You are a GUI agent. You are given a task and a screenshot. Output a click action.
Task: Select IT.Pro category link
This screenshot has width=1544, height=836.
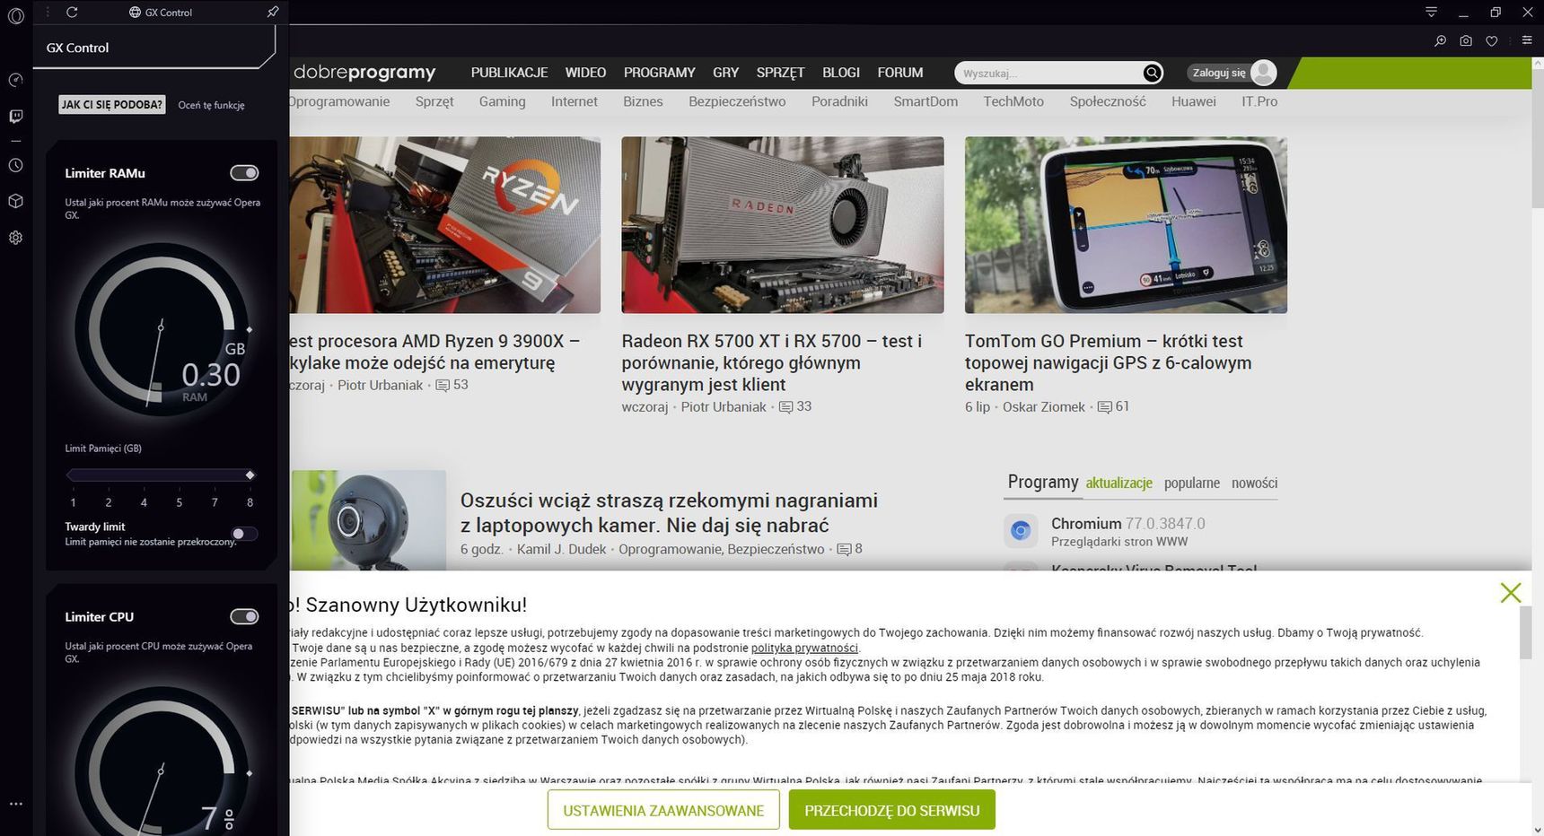point(1259,101)
